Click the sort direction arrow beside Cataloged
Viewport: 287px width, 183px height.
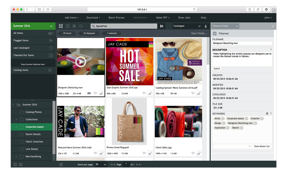(206, 26)
